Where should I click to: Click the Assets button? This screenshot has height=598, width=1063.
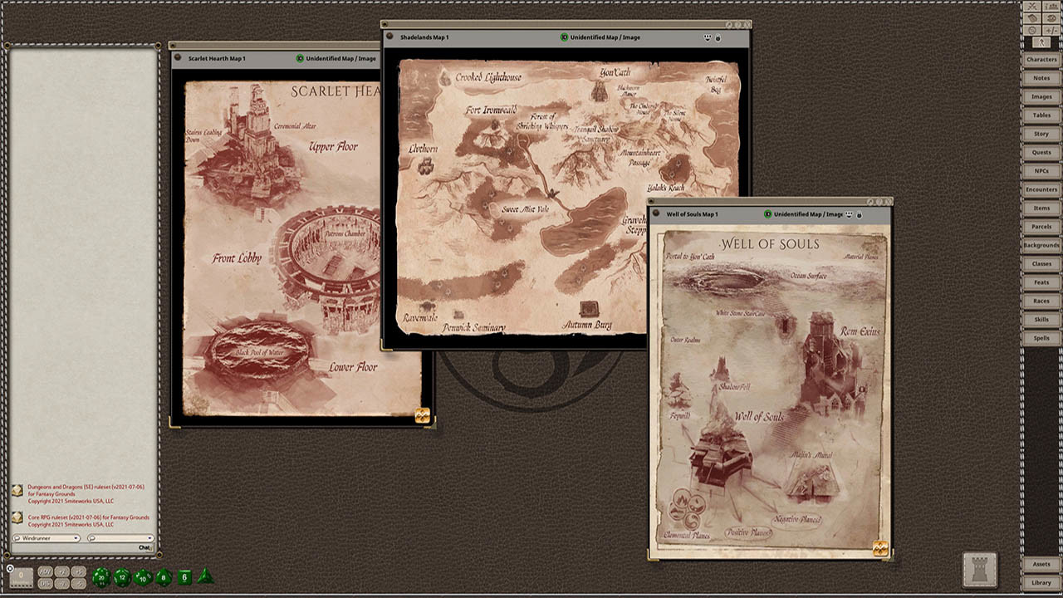[1041, 563]
